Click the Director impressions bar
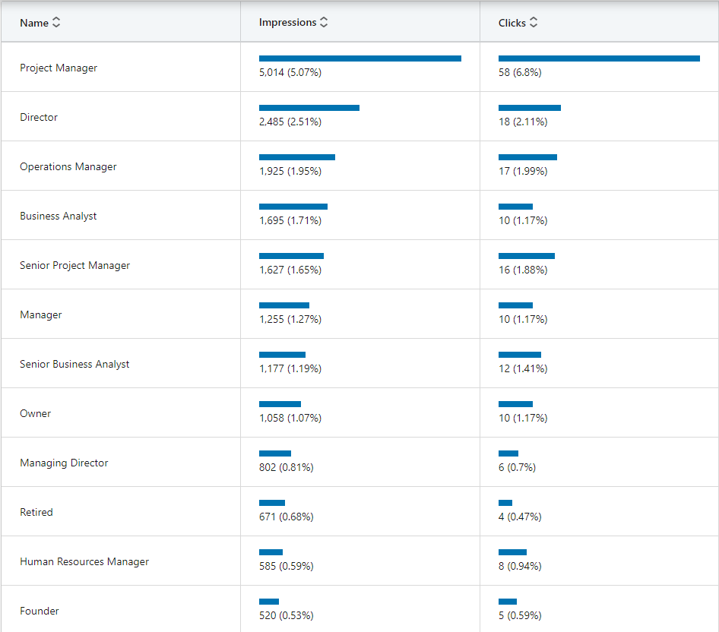 click(x=309, y=108)
